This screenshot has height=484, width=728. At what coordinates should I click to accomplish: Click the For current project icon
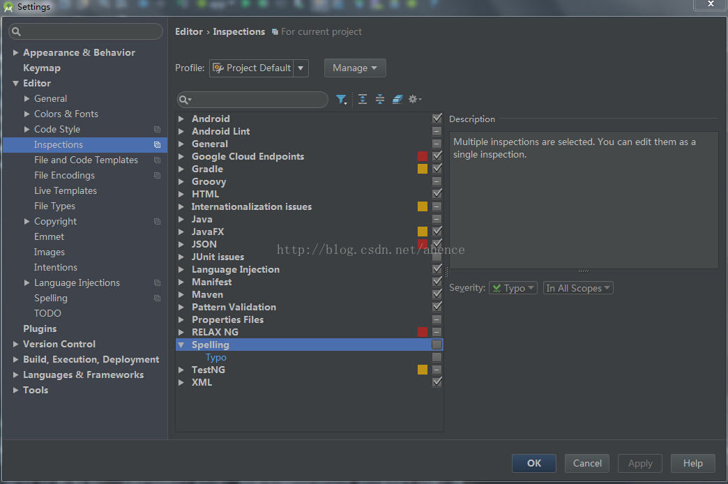click(275, 31)
